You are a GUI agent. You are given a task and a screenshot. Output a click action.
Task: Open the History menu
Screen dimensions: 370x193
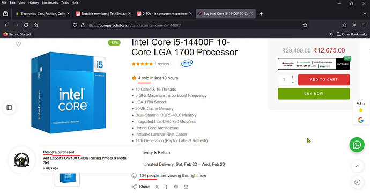(33, 3)
